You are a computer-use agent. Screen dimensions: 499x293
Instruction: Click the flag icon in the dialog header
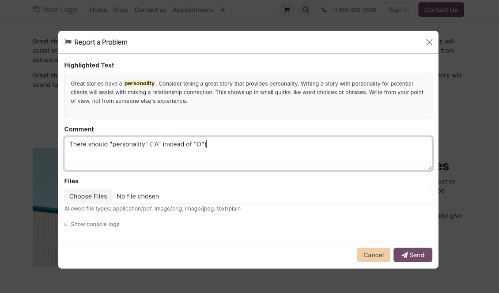68,42
